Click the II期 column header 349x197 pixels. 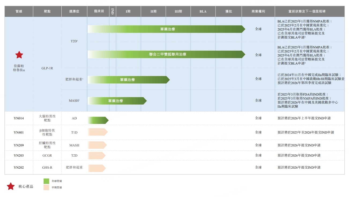tap(153, 12)
